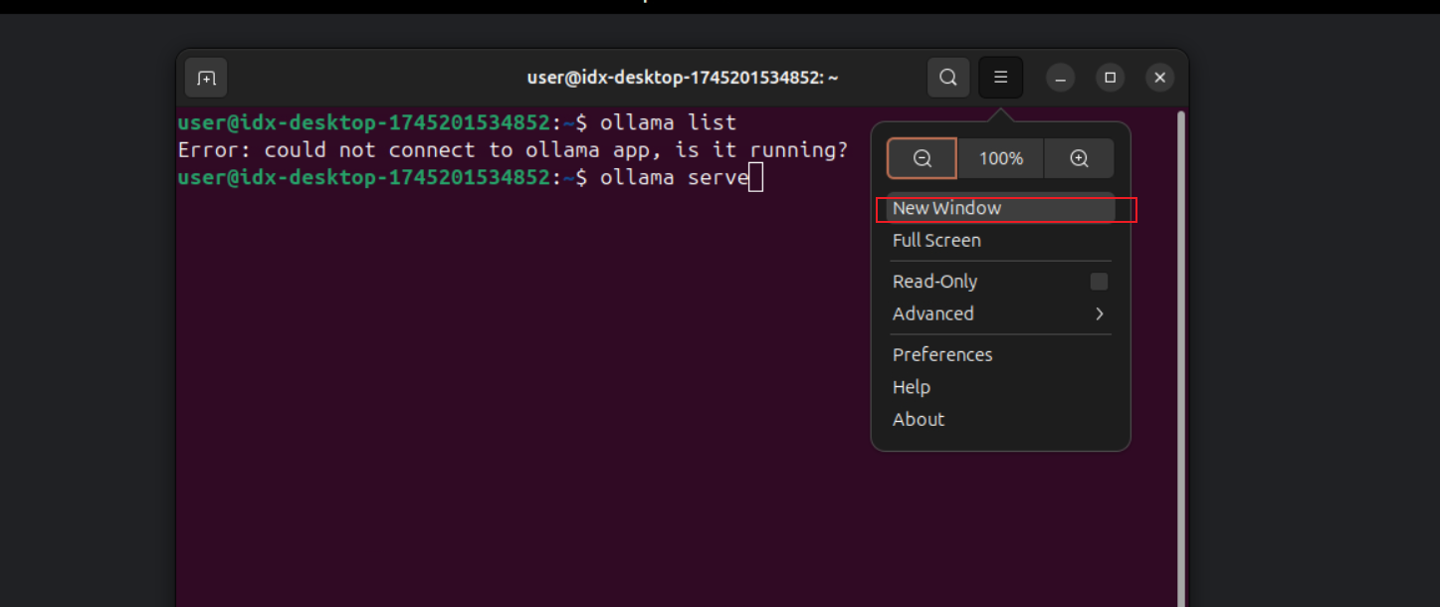Close the terminal window
Image resolution: width=1440 pixels, height=607 pixels.
pyautogui.click(x=1159, y=78)
